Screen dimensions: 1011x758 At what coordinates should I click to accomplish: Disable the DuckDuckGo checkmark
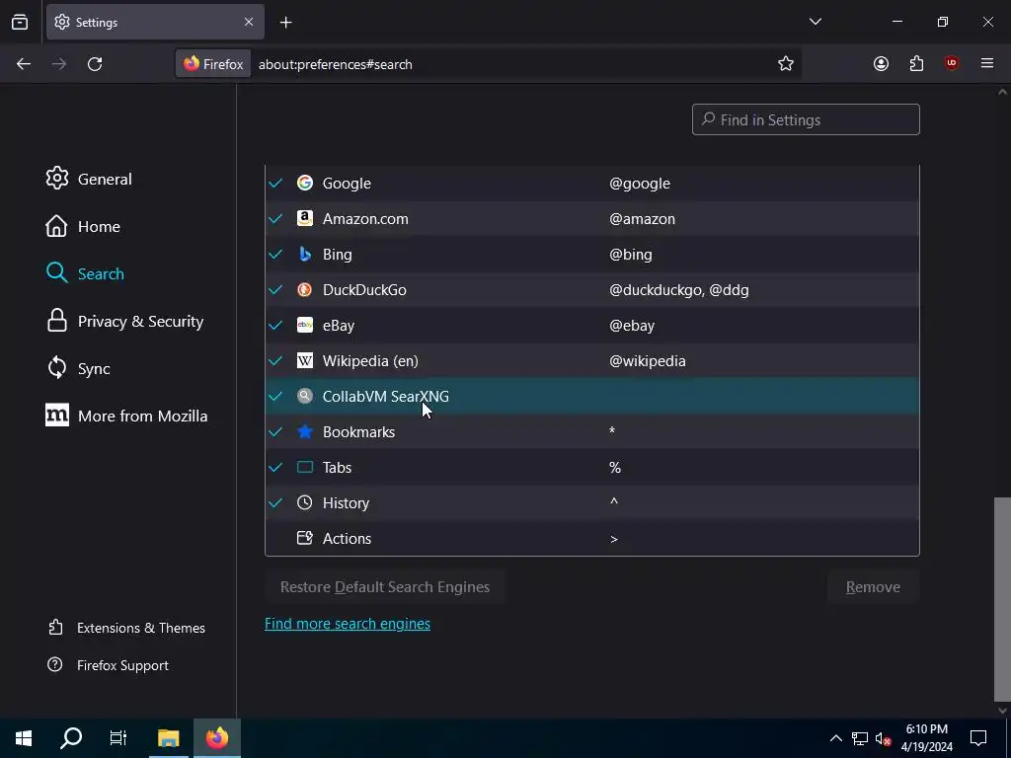(275, 289)
